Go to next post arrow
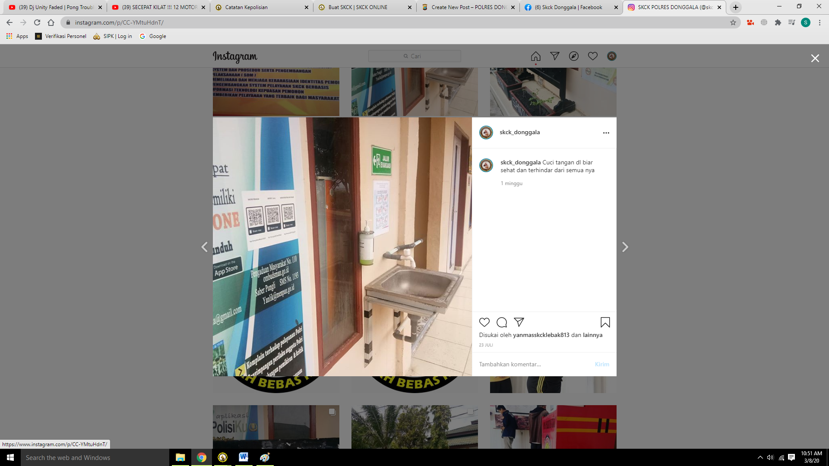This screenshot has height=466, width=829. 625,247
